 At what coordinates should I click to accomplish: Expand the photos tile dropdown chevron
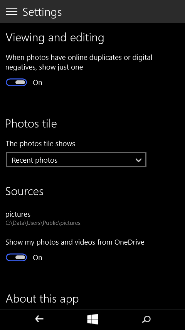coord(138,160)
